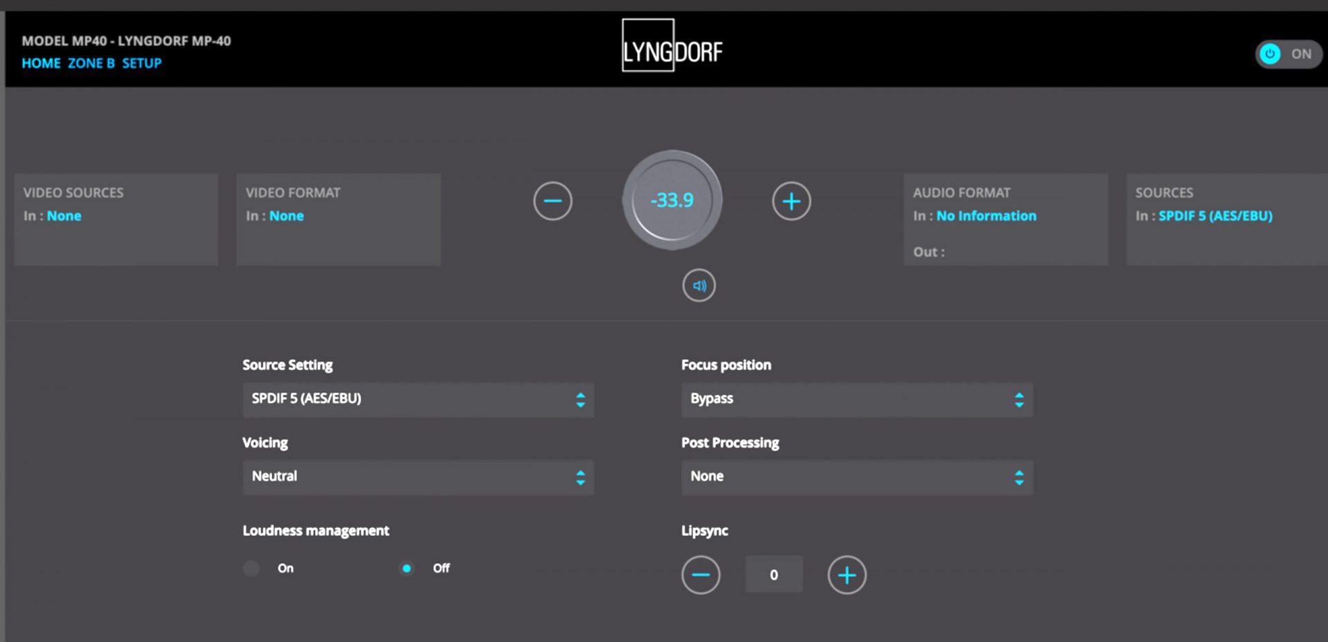Click the Source Setting label
Screen dimensions: 1328x642
pyautogui.click(x=288, y=365)
